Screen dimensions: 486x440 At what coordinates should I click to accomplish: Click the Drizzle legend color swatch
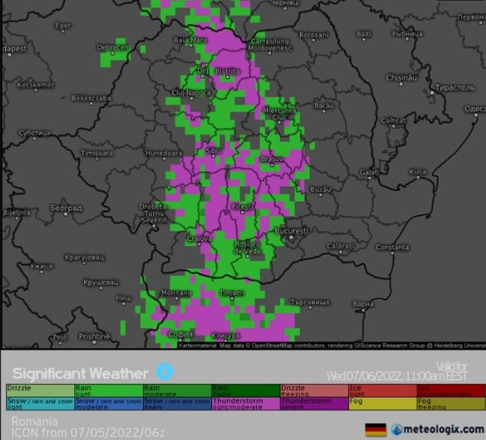tap(40, 390)
